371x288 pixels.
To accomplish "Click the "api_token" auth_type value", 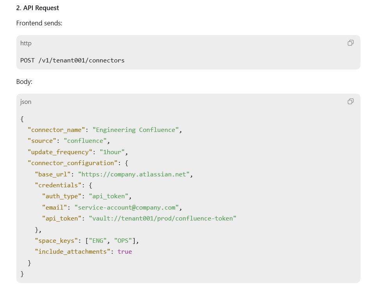I will pos(108,196).
